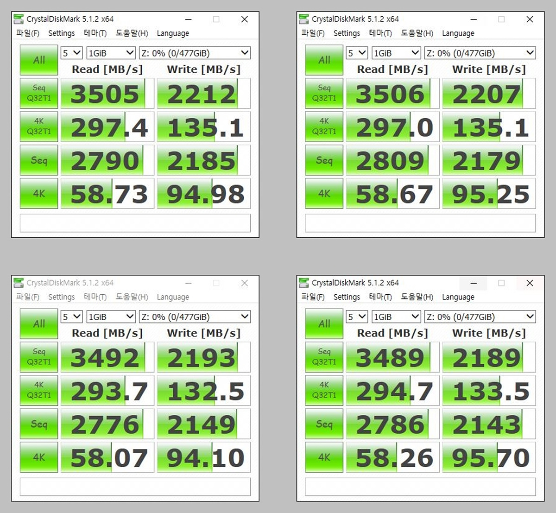Open 1GiB size dropdown in bottom-left window
The height and width of the screenshot is (513, 556).
[111, 317]
